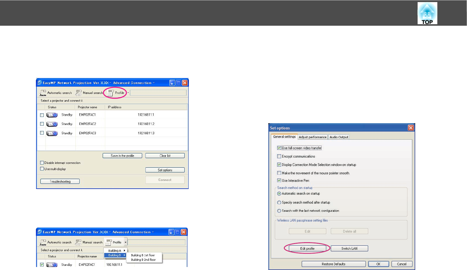The image size is (467, 270).
Task: Click the EMP02FAC1 projector icon in lower window
Action: [52, 265]
